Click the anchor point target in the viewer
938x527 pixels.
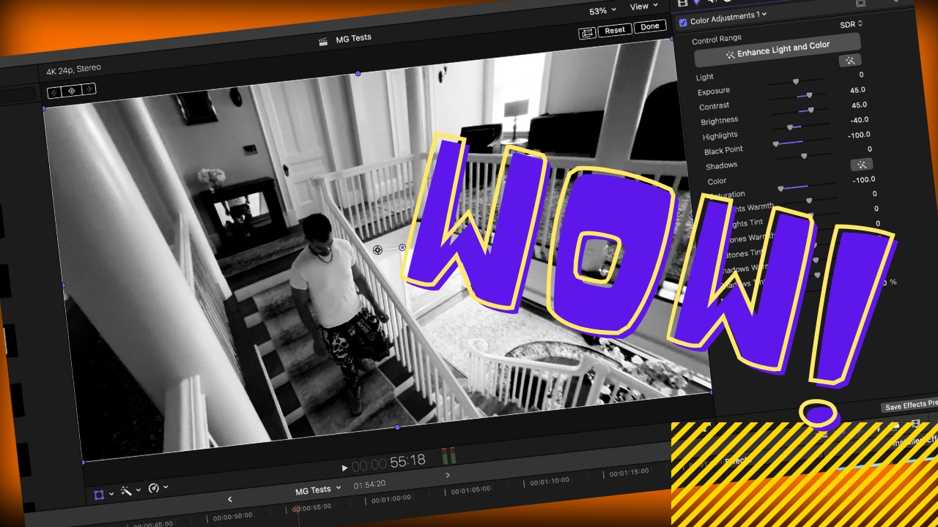378,250
